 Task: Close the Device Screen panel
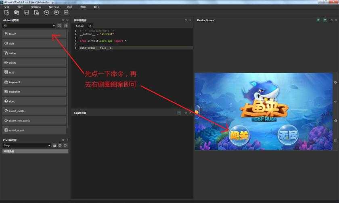(x=336, y=20)
